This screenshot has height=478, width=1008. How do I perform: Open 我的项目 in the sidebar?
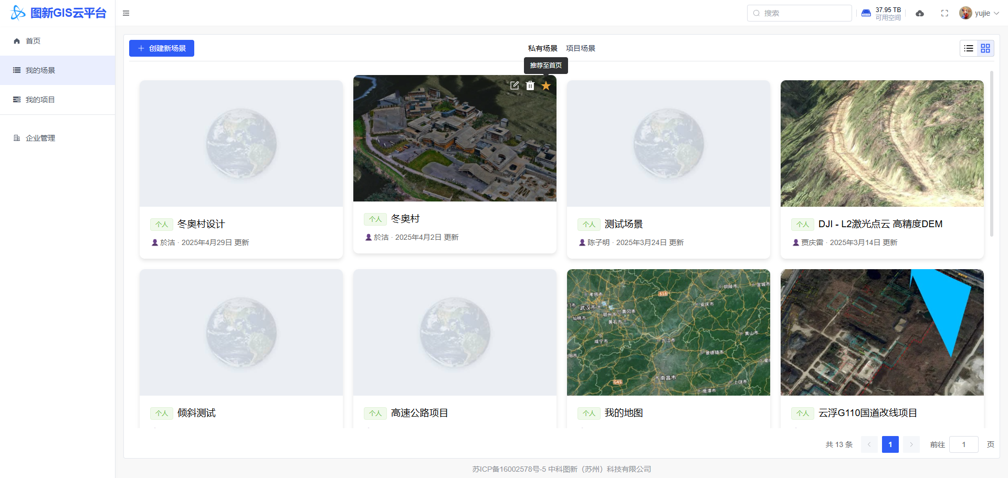57,100
